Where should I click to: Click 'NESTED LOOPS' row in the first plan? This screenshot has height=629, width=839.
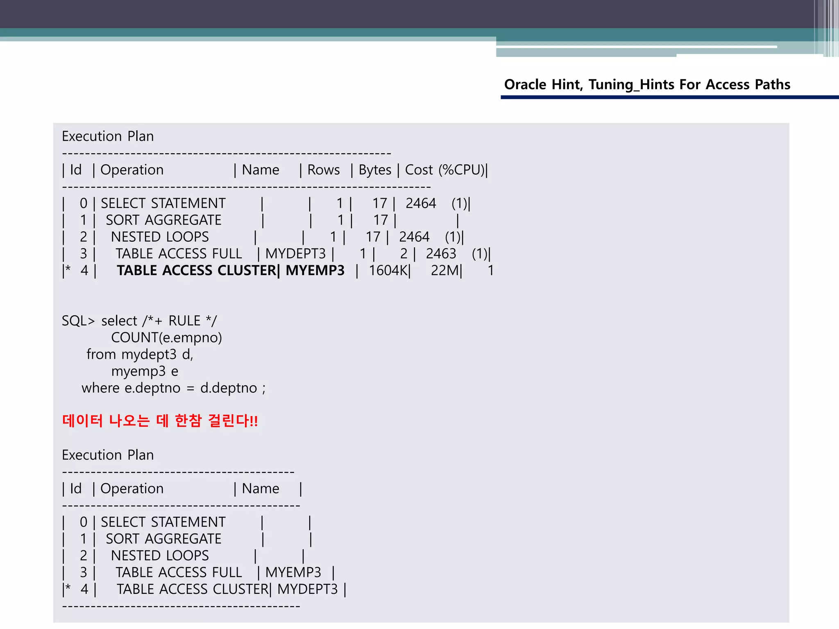click(160, 237)
